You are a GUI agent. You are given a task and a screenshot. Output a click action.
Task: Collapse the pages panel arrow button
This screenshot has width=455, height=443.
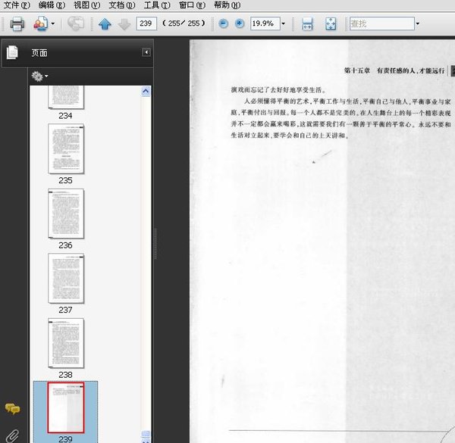[x=146, y=52]
